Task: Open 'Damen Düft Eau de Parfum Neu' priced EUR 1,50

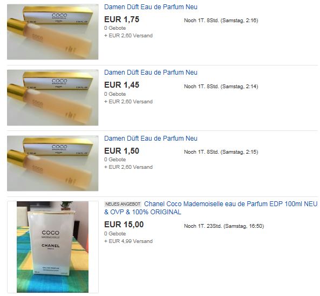Action: pyautogui.click(x=151, y=139)
